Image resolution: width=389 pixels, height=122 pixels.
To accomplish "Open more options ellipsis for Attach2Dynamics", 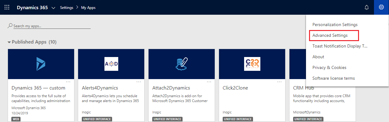I will [x=209, y=82].
